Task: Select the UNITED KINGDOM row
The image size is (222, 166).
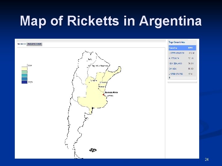Action: (182, 53)
